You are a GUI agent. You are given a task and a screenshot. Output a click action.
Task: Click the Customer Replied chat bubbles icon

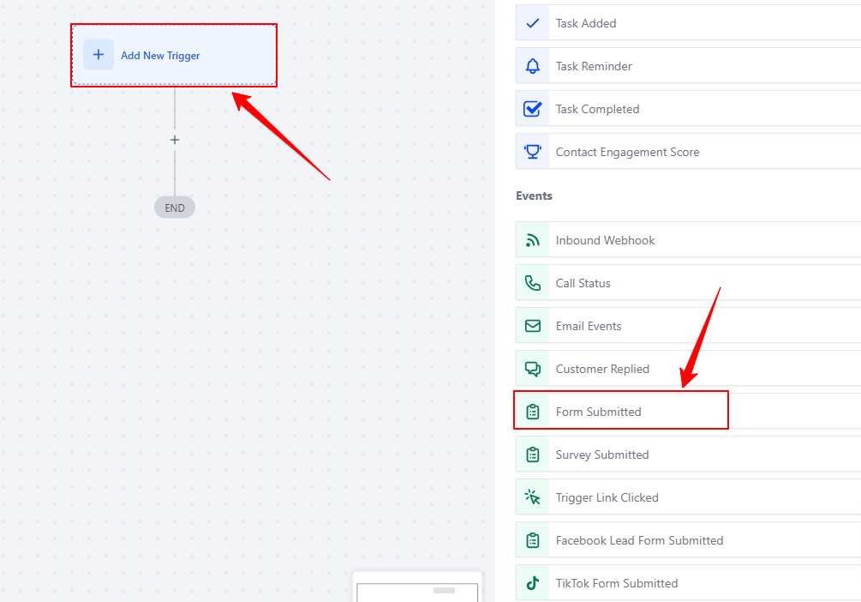(532, 369)
